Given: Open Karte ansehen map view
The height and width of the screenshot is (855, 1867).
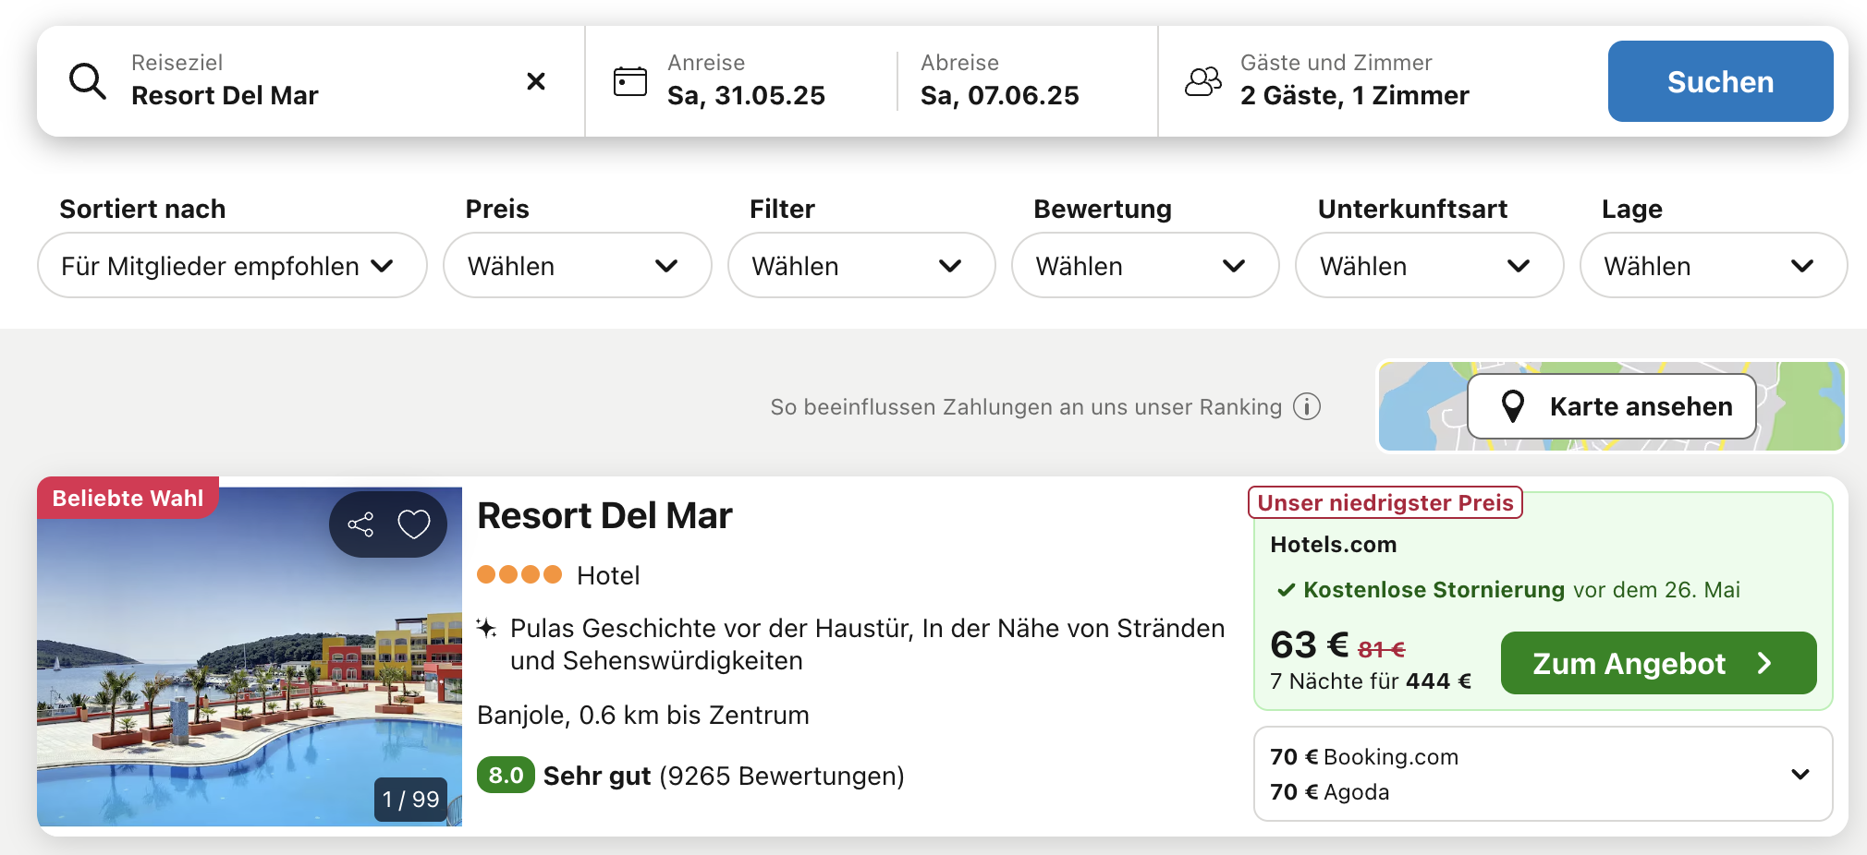Looking at the screenshot, I should 1612,406.
